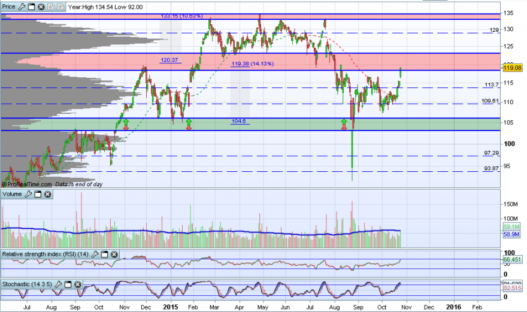Open RSI (14) settings wrench

95,254
